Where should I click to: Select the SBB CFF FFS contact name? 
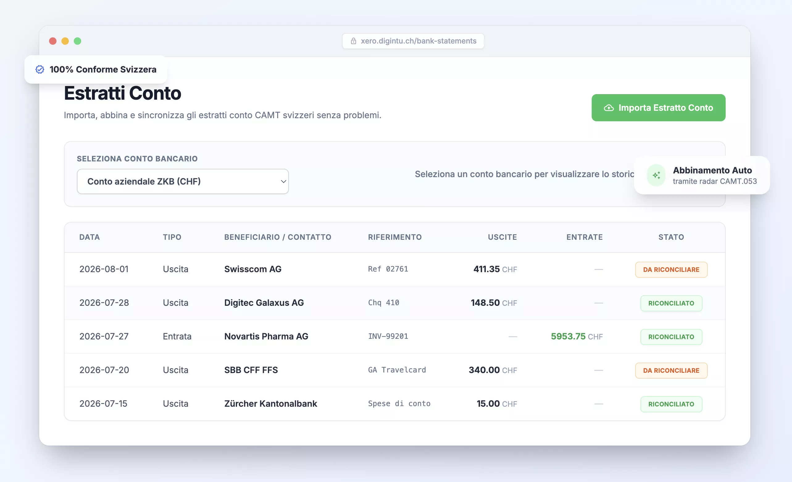[x=251, y=370]
